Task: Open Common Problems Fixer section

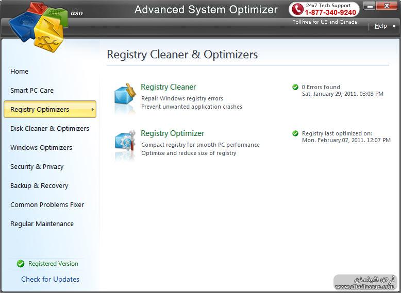Action: tap(47, 204)
